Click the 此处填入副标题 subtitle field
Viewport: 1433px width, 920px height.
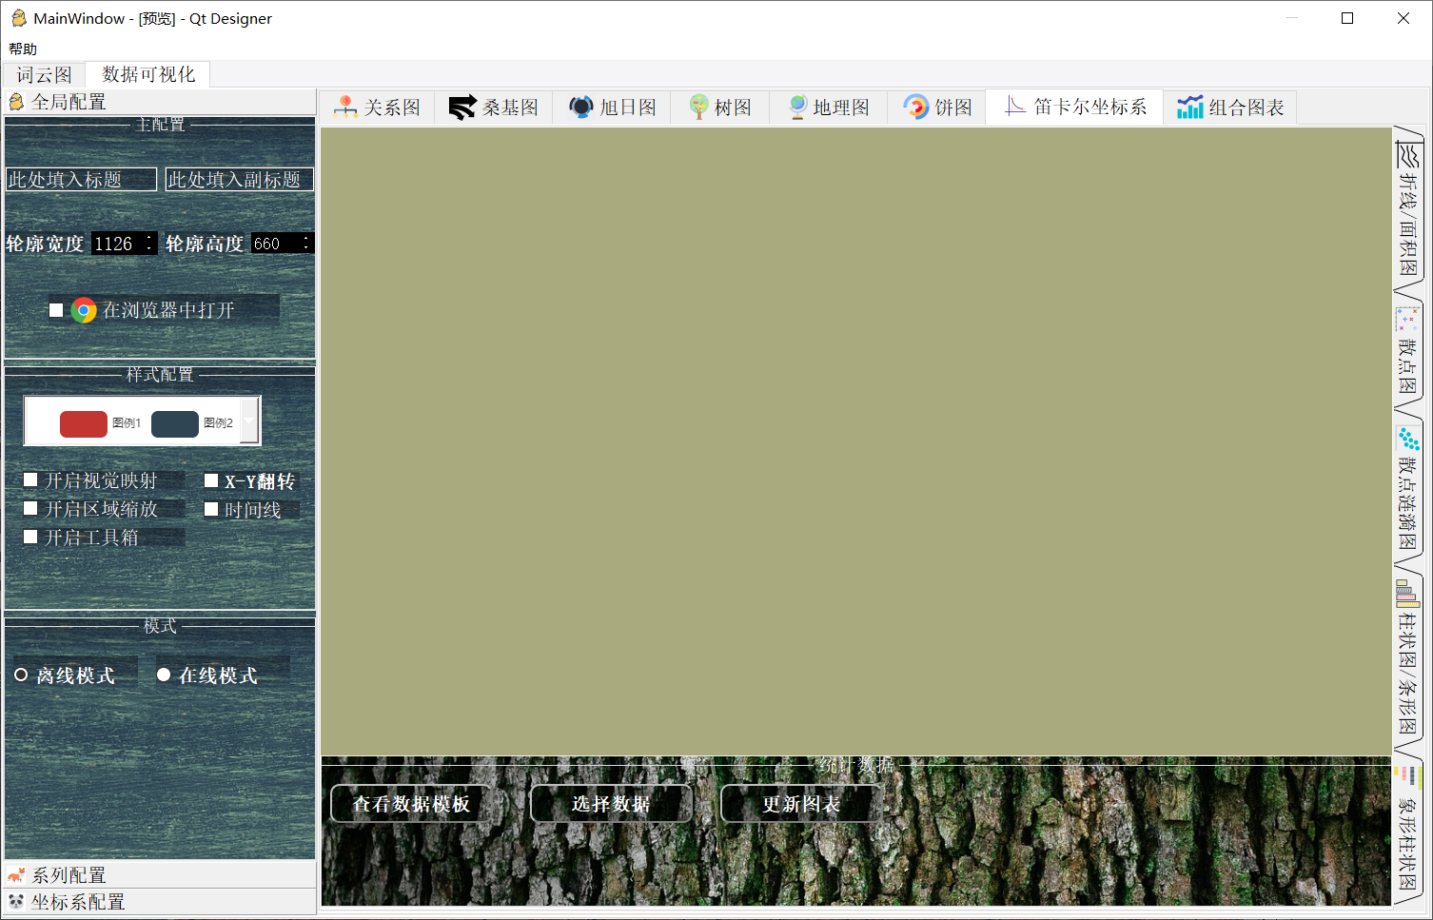click(239, 180)
